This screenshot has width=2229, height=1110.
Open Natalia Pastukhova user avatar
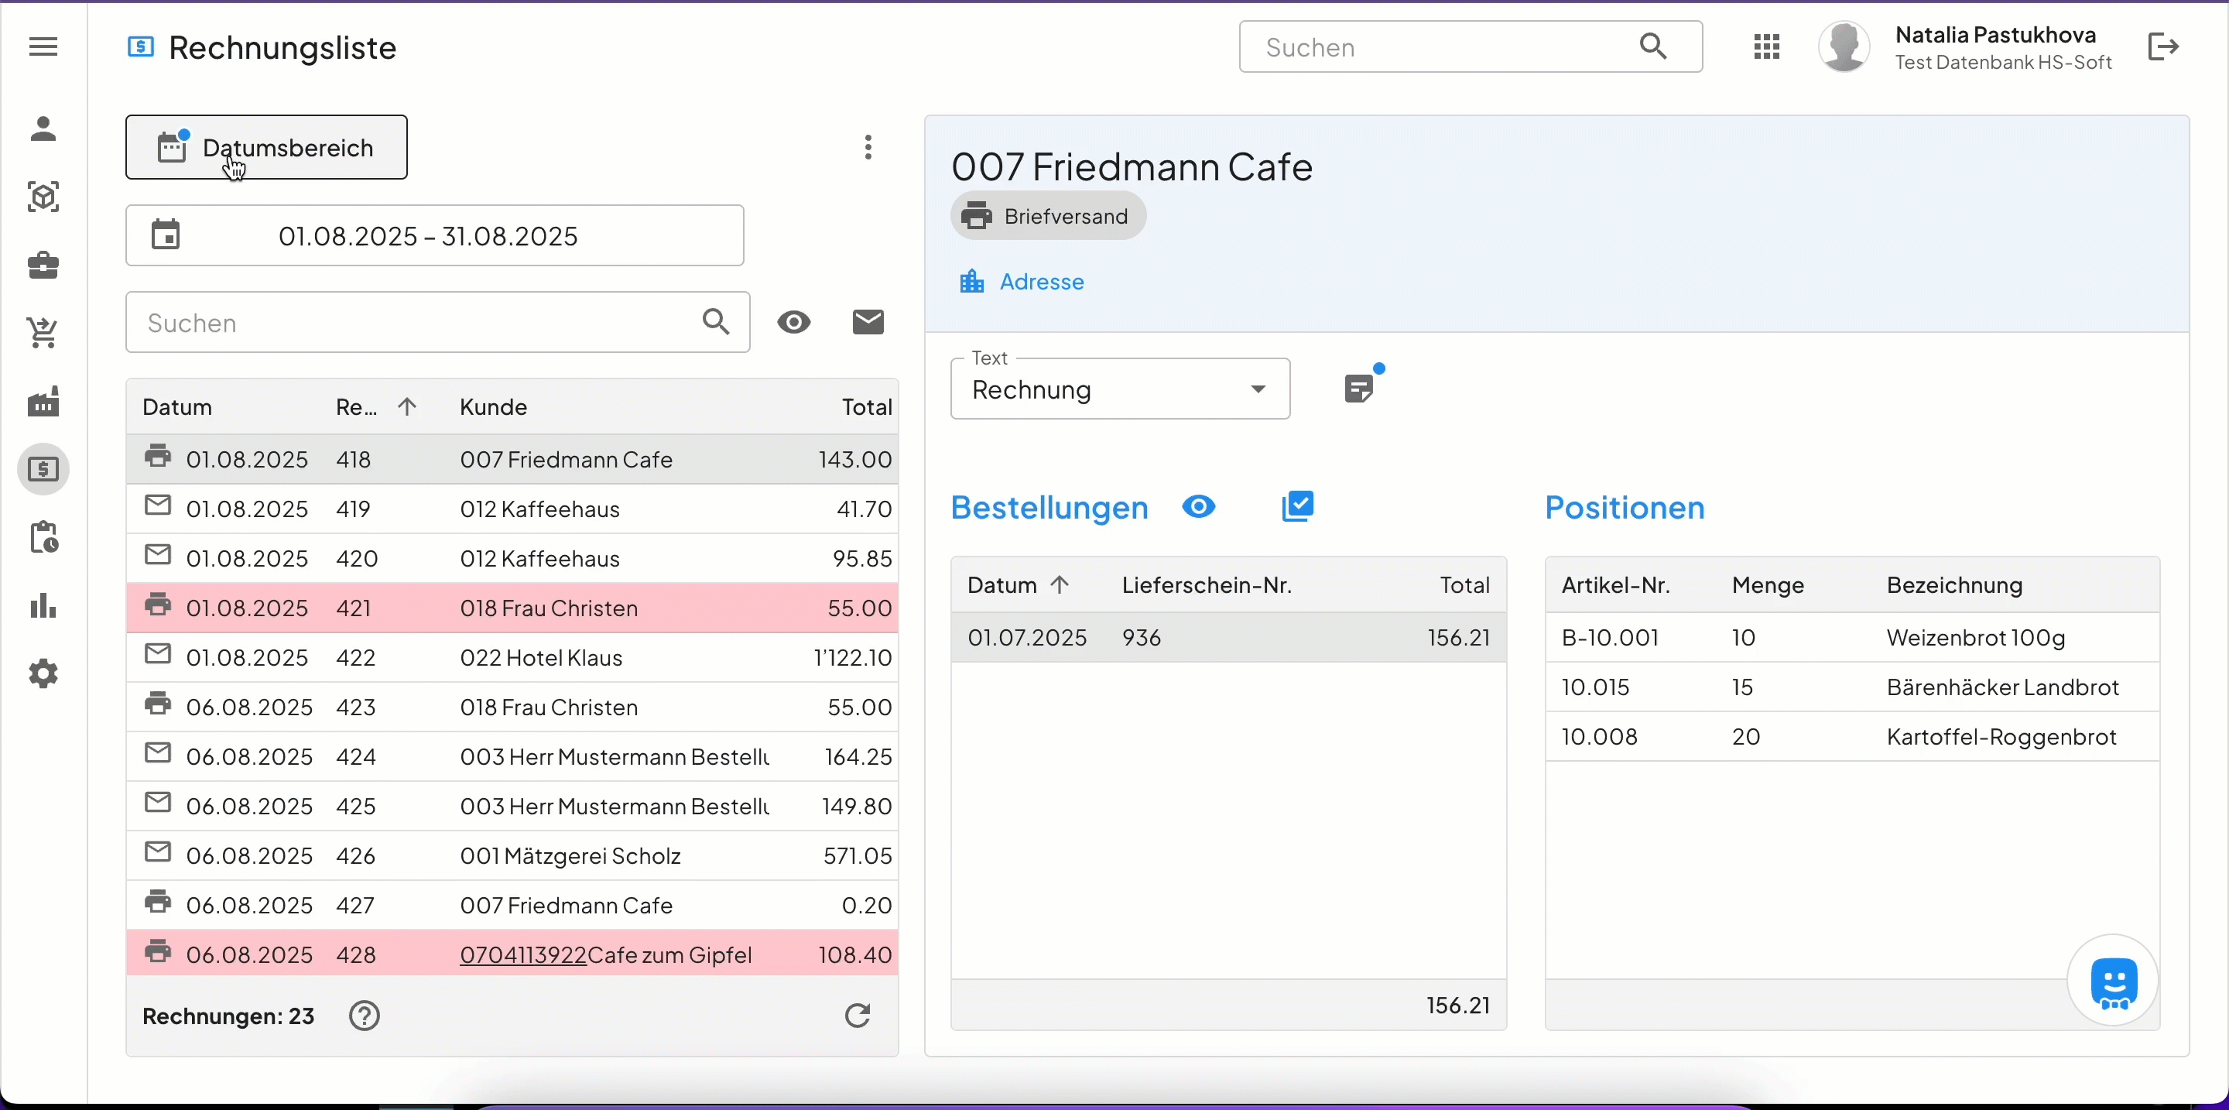point(1844,46)
